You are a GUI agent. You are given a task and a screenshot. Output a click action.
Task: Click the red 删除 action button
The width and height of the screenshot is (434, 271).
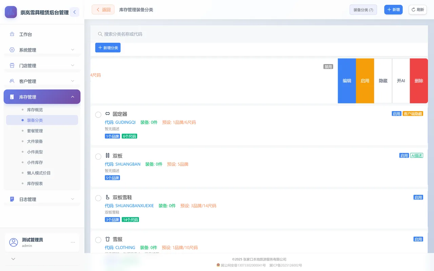coord(419,81)
